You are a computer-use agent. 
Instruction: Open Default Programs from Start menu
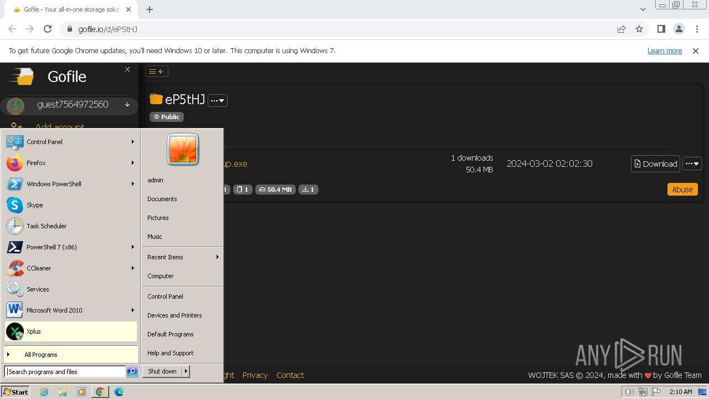[183, 334]
